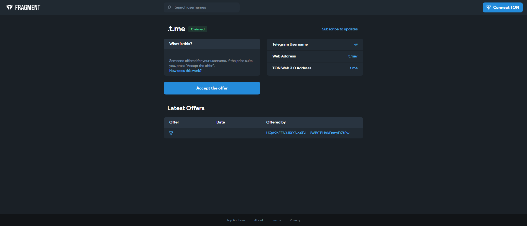Click the .t.me page title
The image size is (527, 226).
click(x=176, y=29)
